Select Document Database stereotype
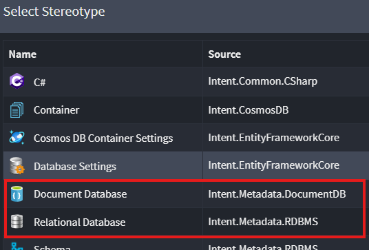The image size is (369, 250). (x=81, y=194)
